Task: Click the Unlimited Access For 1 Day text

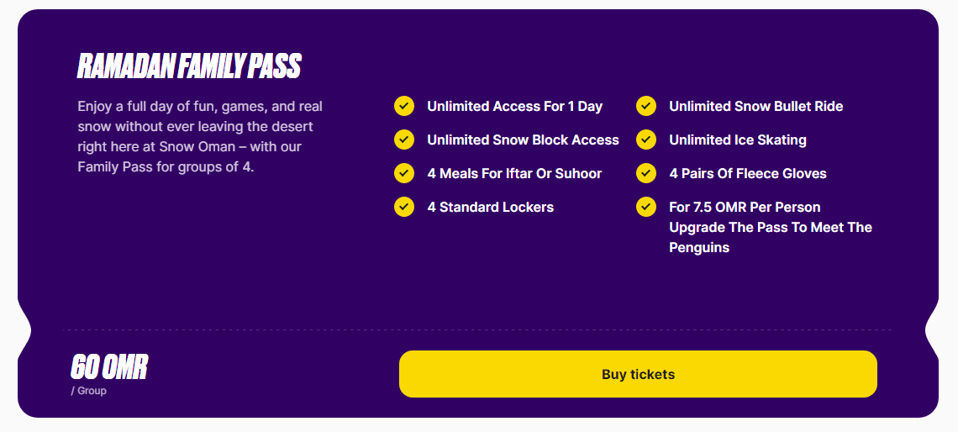Action: click(515, 107)
